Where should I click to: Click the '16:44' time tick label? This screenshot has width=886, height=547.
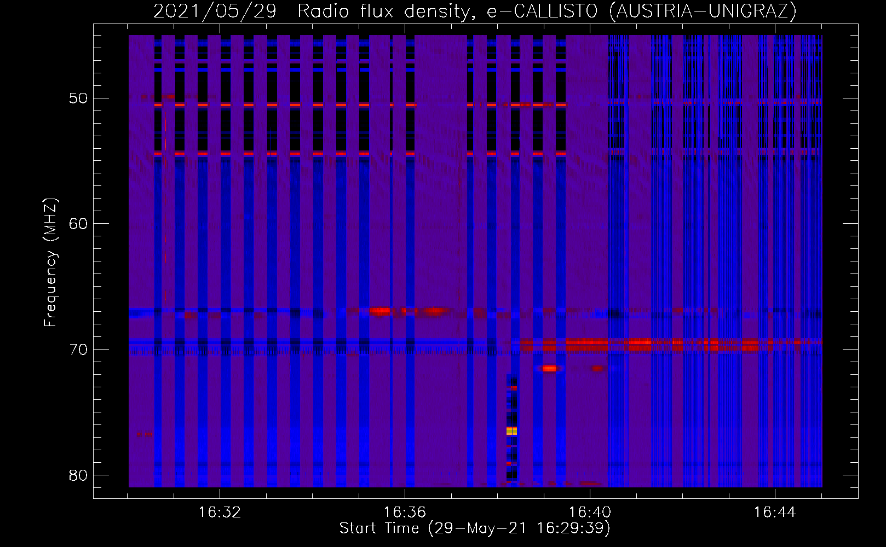coord(775,513)
